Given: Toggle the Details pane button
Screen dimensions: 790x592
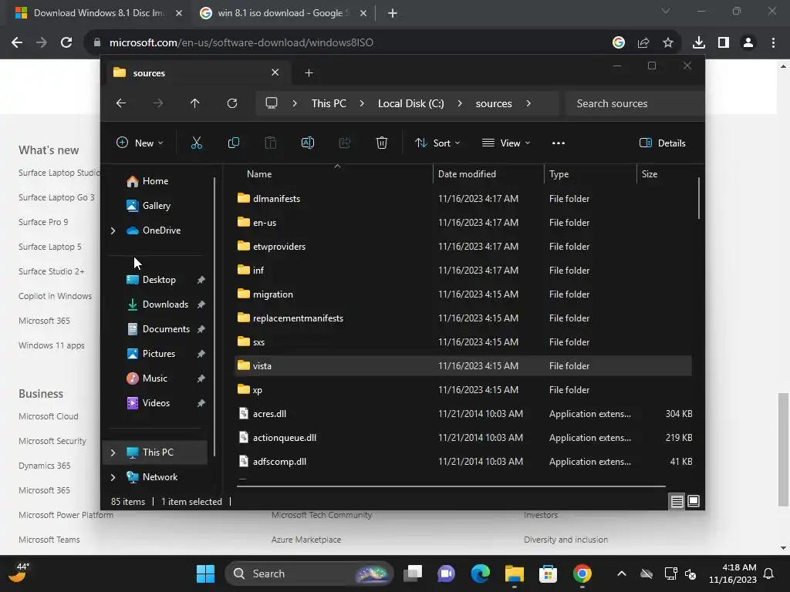Looking at the screenshot, I should 662,143.
